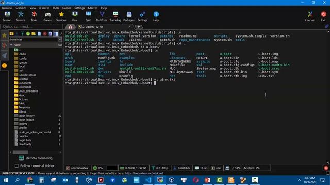Click the red close icon on status bar
The height and width of the screenshot is (185, 330).
click(x=326, y=168)
